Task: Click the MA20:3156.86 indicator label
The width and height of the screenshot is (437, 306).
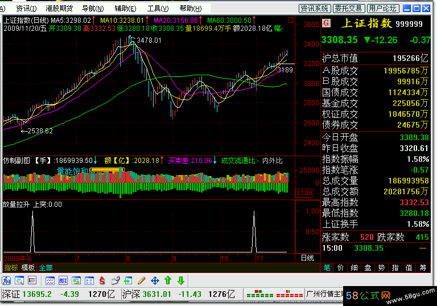Action: pyautogui.click(x=176, y=21)
